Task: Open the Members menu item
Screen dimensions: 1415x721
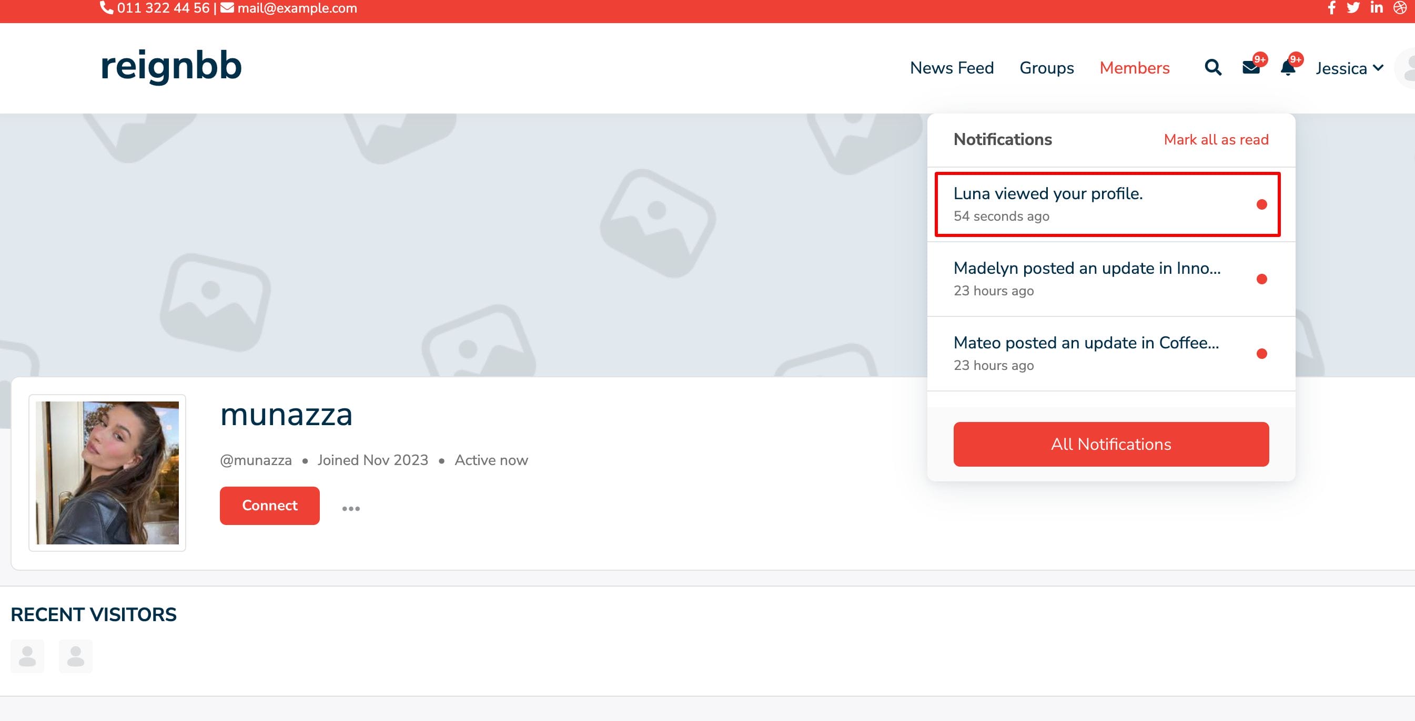Action: pyautogui.click(x=1134, y=68)
